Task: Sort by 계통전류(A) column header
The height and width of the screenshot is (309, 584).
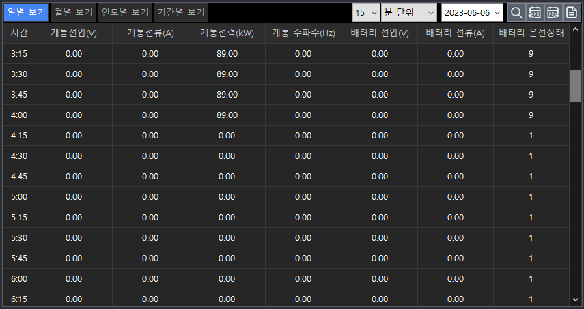Action: pos(150,33)
